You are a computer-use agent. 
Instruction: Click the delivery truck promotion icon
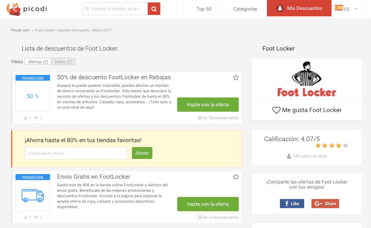tap(33, 195)
